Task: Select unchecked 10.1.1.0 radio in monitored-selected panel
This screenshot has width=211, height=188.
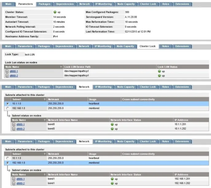Action: [x=8, y=158]
